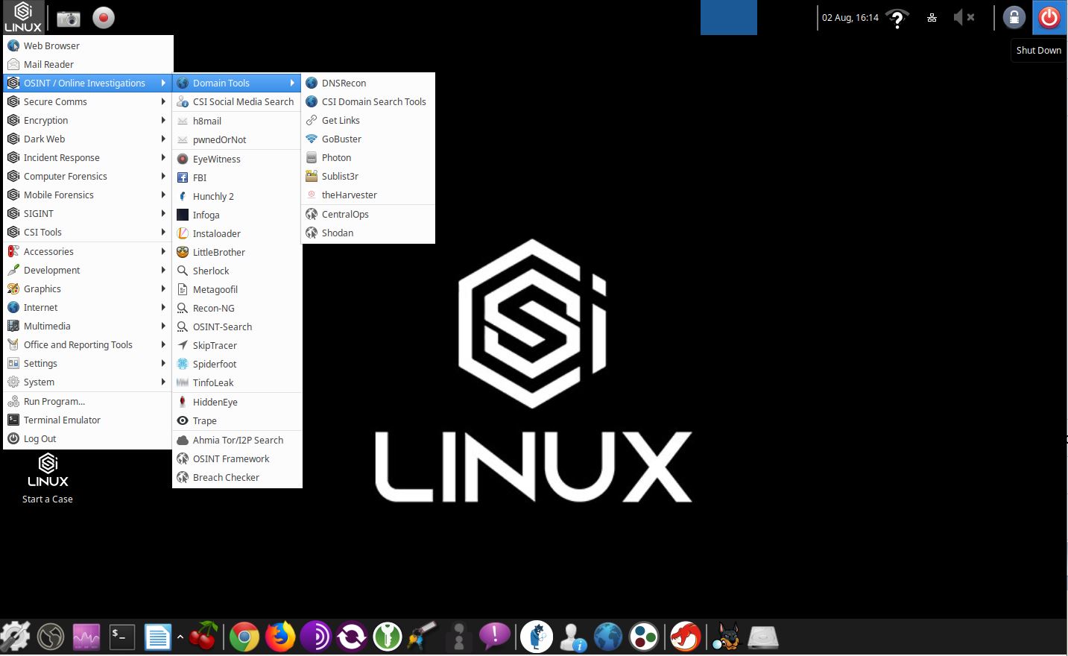Launch Sublist3r
This screenshot has height=656, width=1068.
(368, 176)
